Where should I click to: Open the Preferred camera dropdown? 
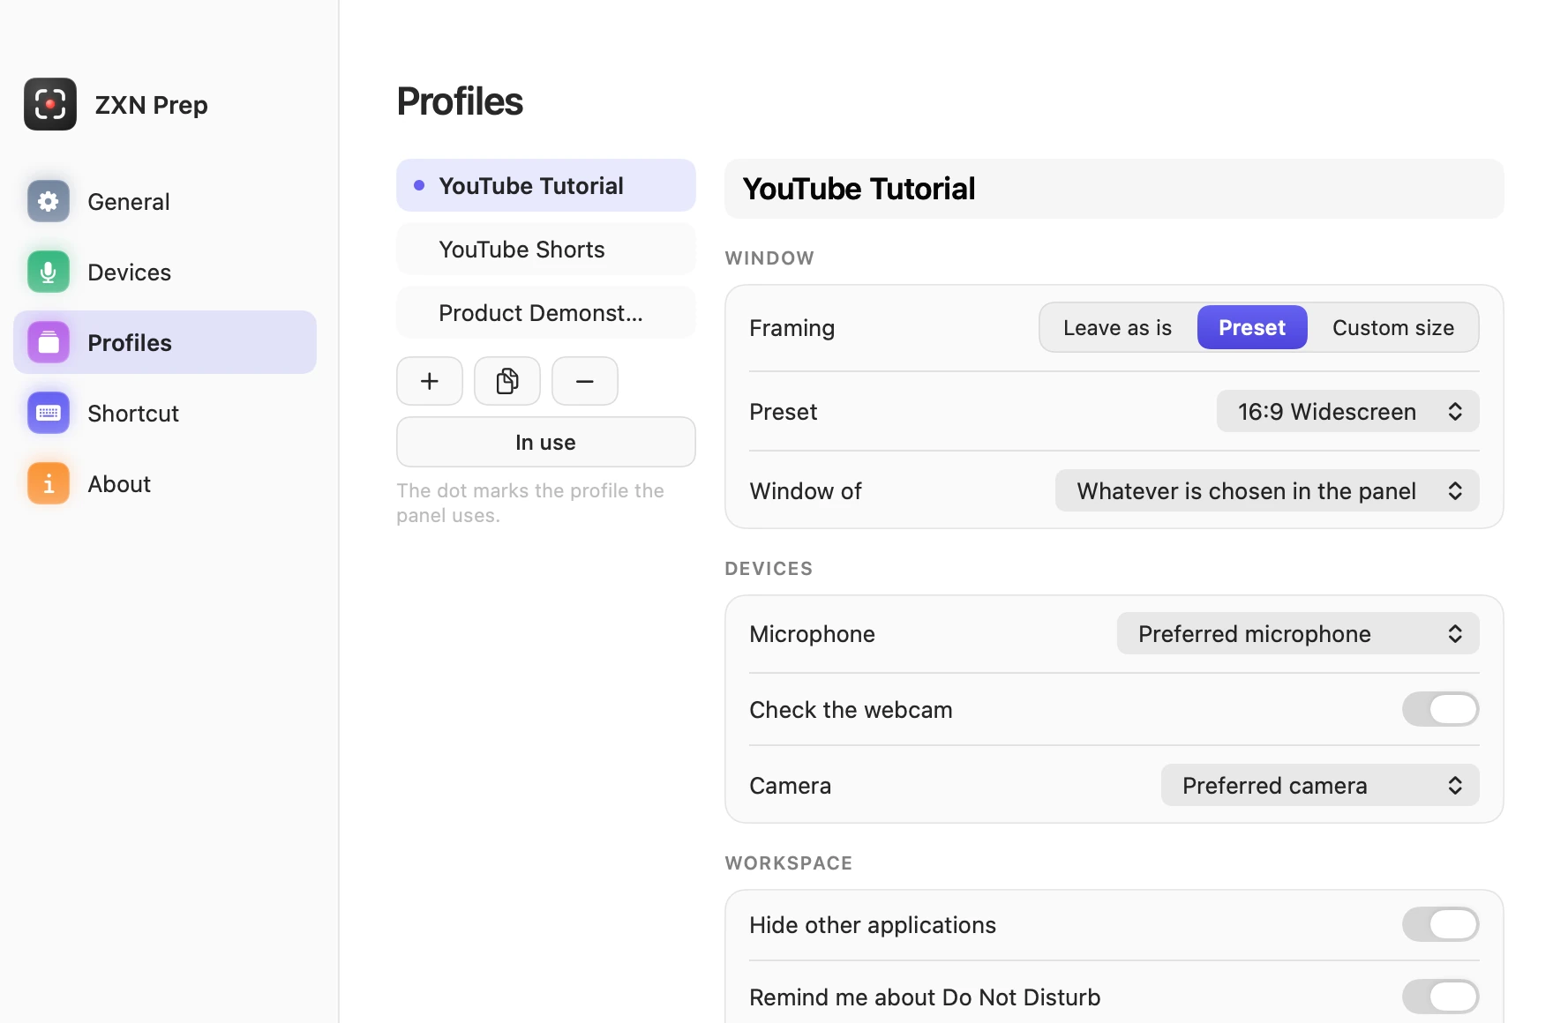[1320, 785]
